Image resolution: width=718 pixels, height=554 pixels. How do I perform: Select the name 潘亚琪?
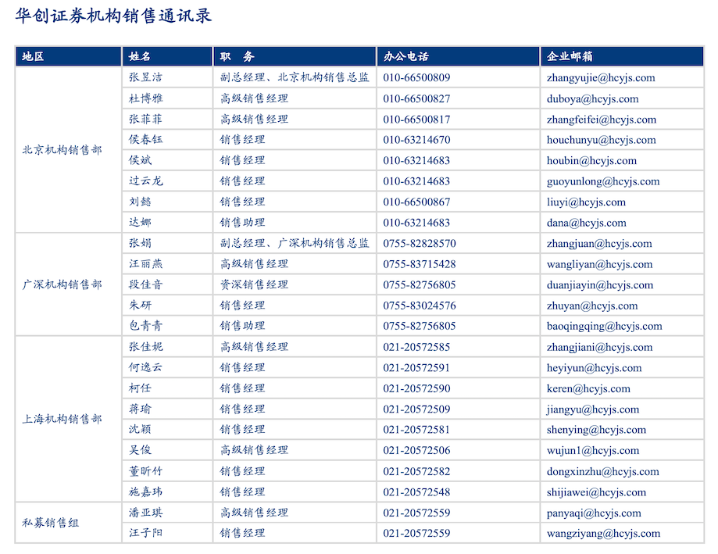point(145,513)
